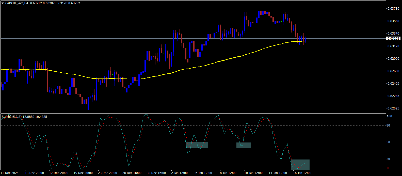Click the 30 Dec 16:00 time label
The width and height of the screenshot is (402, 176).
pyautogui.click(x=156, y=173)
